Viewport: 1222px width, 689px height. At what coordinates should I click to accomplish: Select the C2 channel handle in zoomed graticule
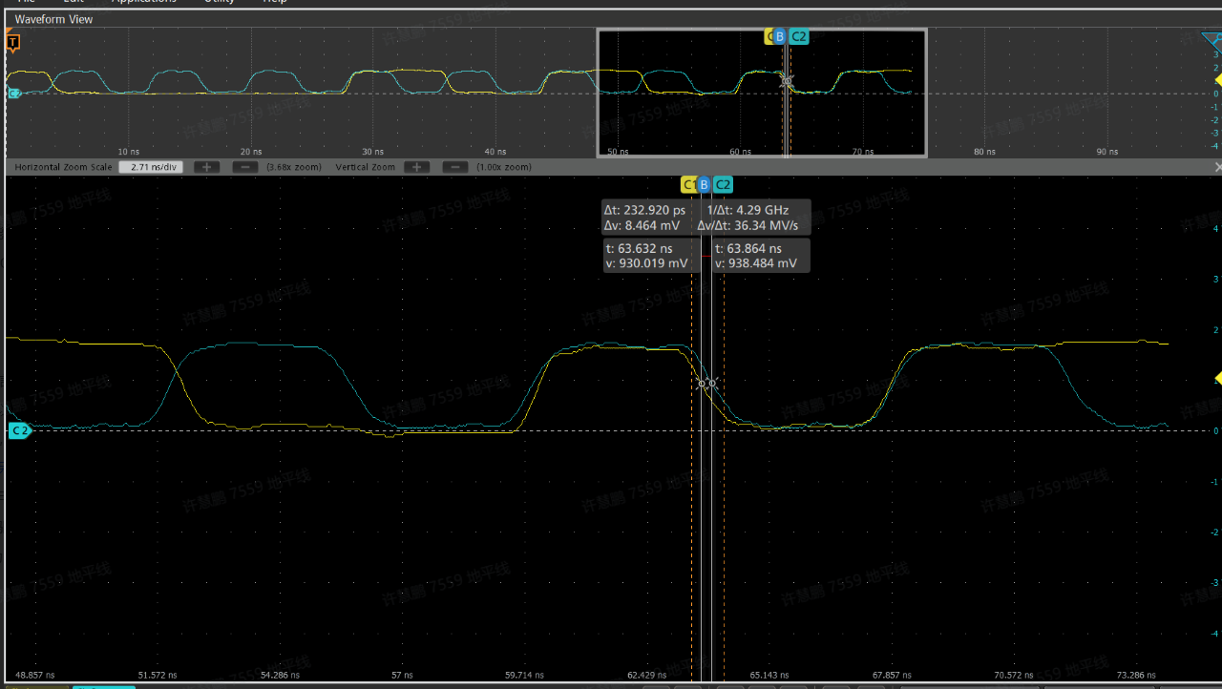18,431
